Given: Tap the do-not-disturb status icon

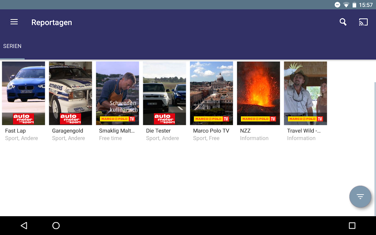Looking at the screenshot, I should pos(338,5).
